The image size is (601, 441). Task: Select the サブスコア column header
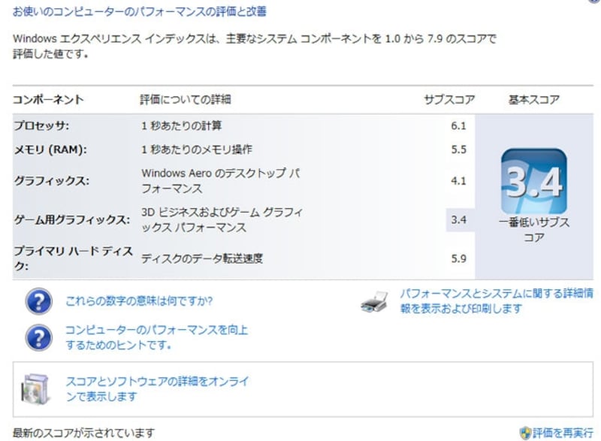point(449,100)
